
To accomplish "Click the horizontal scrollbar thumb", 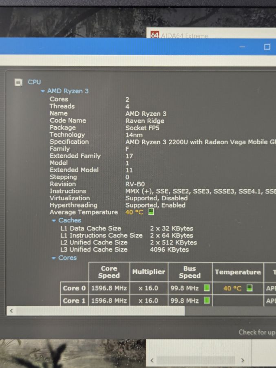I will tap(100, 311).
